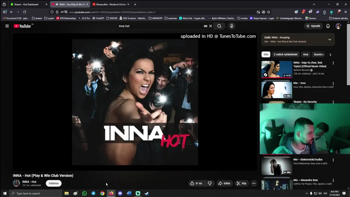Open the Windows notification center
Screen dimensions: 350x197
tap(344, 193)
